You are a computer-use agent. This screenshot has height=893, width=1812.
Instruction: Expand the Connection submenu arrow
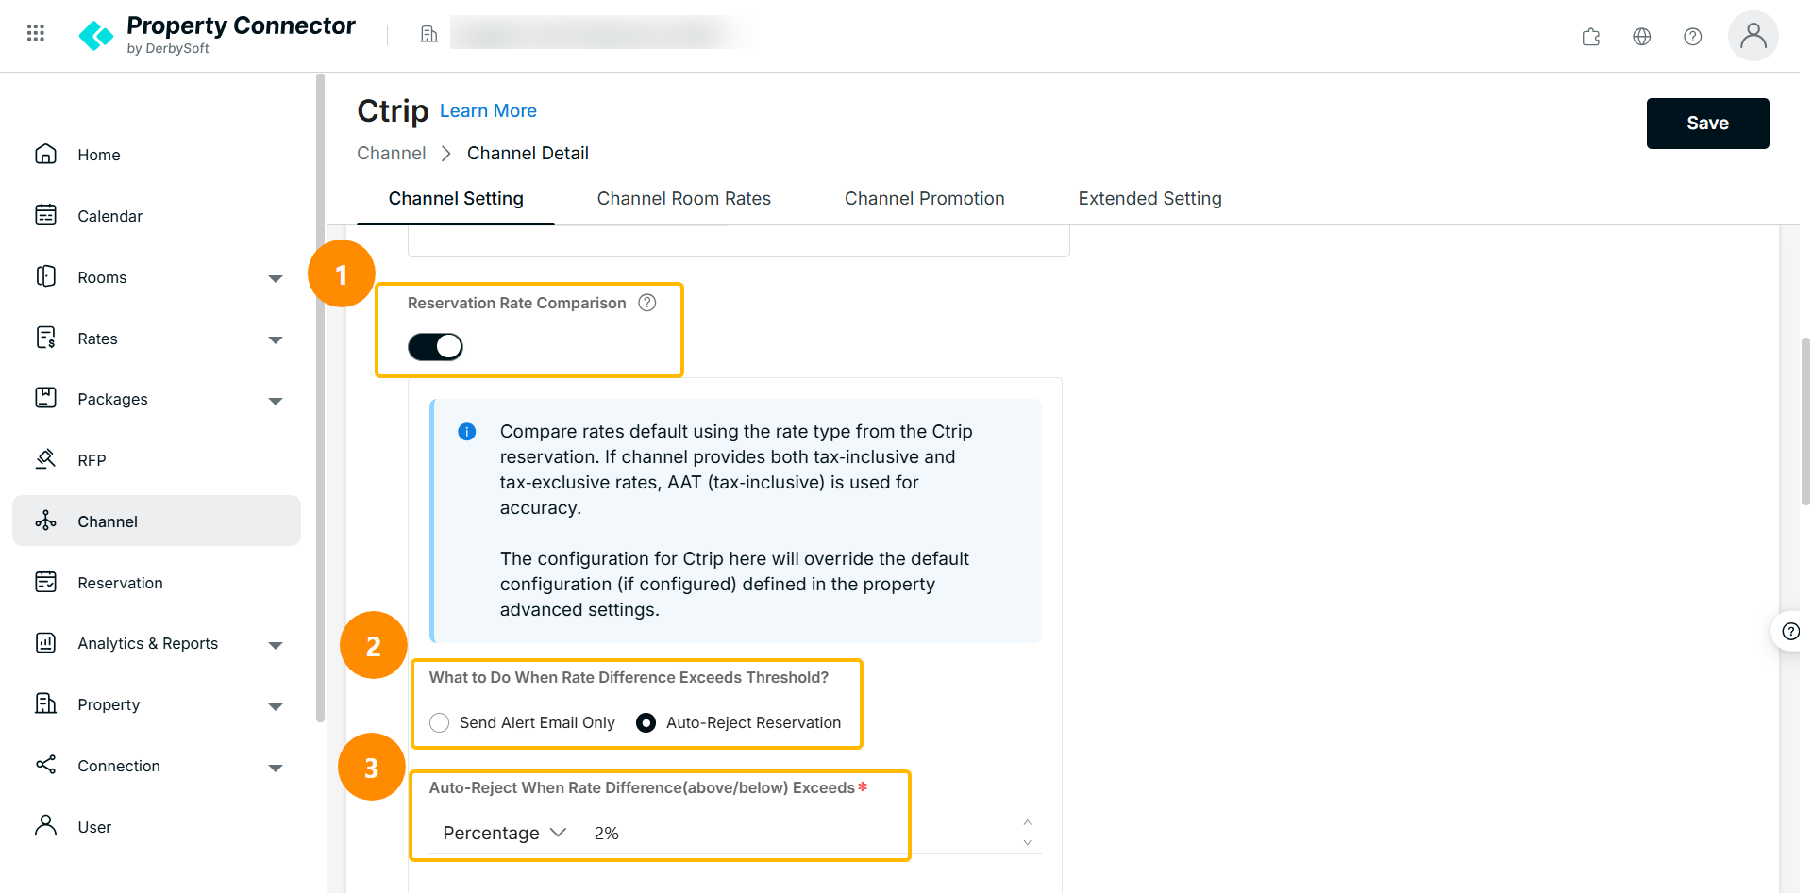(x=276, y=768)
